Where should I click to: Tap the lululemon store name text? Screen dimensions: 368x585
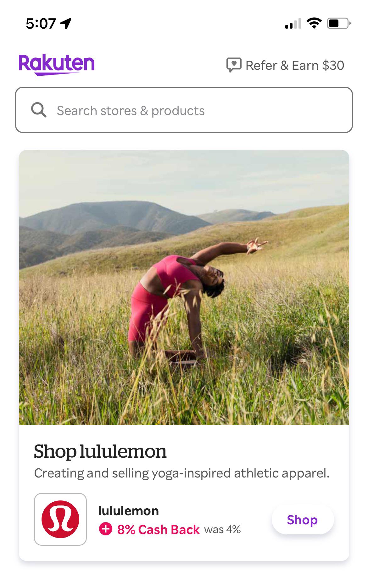click(128, 511)
